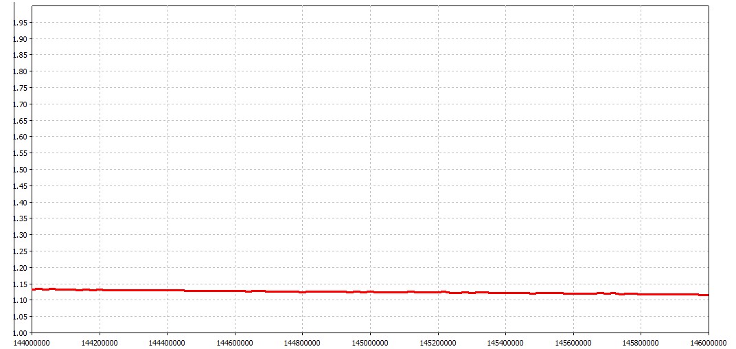Viewport: 736px width, 349px height.
Task: Select the 1.50 y-axis tick label
Action: 21,170
